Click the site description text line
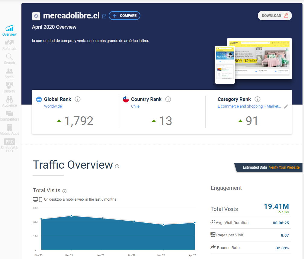 90,41
